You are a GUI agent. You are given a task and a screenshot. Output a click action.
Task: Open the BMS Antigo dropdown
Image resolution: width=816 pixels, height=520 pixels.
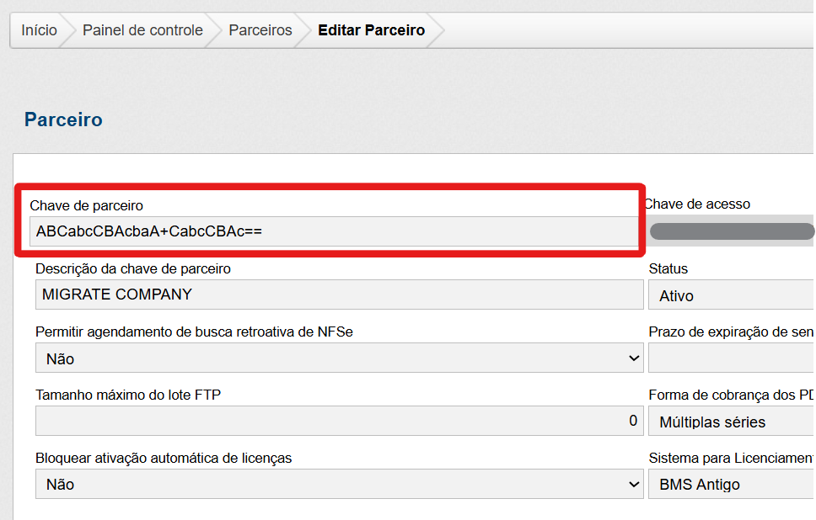[730, 485]
